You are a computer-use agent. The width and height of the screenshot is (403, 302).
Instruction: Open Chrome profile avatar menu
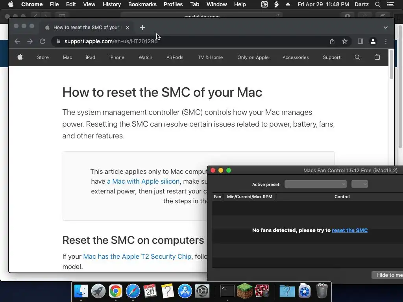[x=373, y=41]
